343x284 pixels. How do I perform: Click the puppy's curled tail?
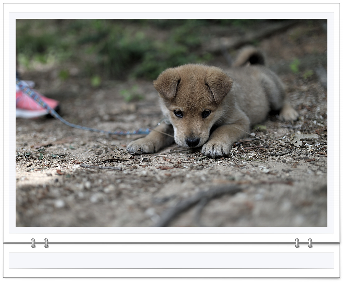point(249,56)
